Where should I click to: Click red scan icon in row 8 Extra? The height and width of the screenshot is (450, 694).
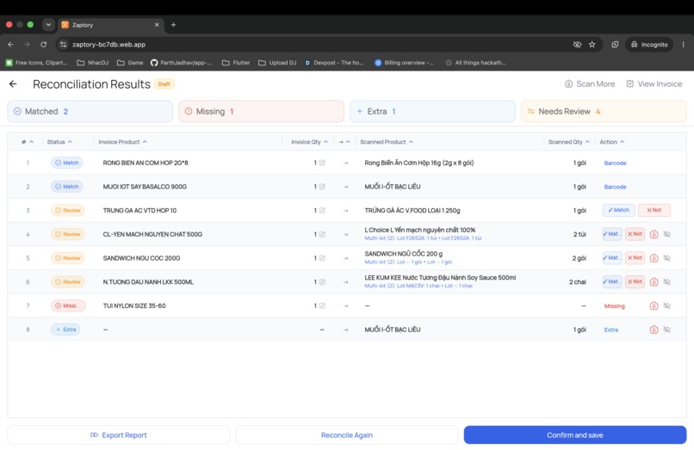654,330
